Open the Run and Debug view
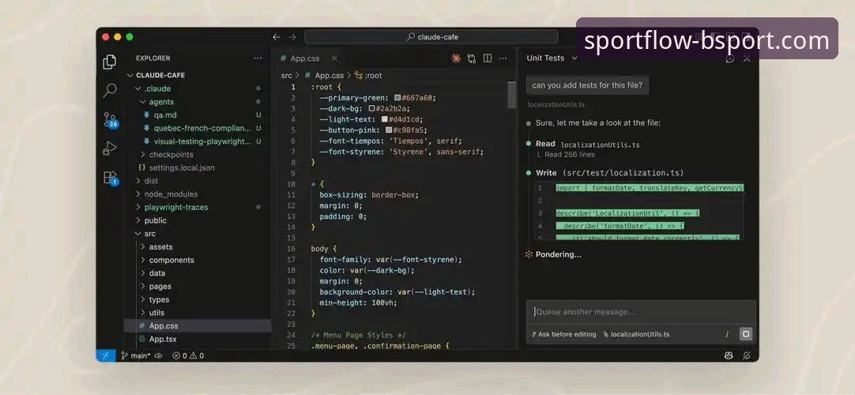This screenshot has width=855, height=395. [x=110, y=148]
